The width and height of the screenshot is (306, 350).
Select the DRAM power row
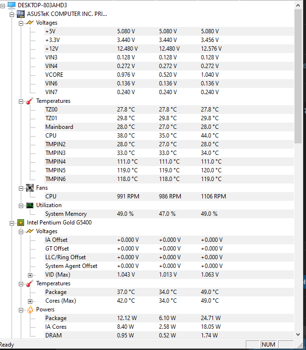(169, 336)
